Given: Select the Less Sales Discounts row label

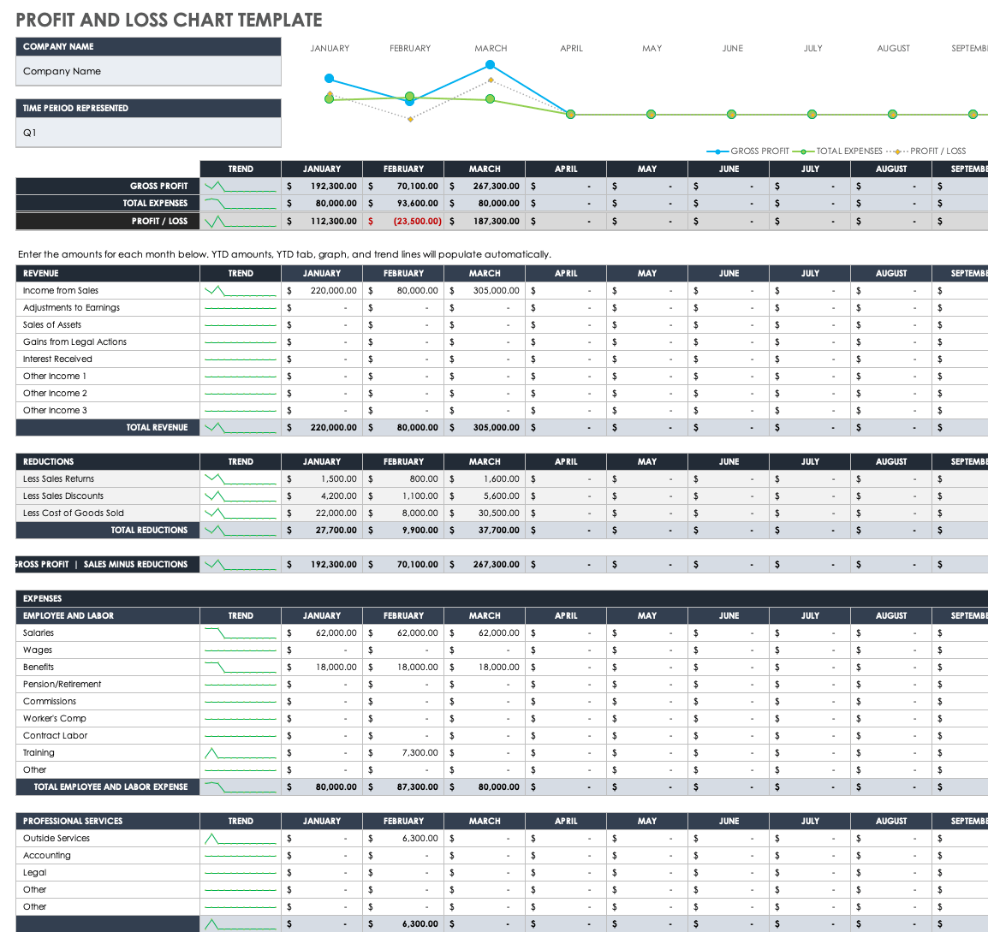Looking at the screenshot, I should 63,496.
